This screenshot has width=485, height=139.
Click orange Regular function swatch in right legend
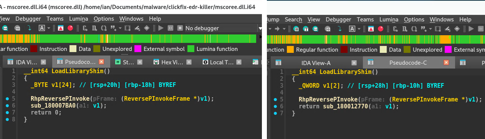tap(290, 49)
